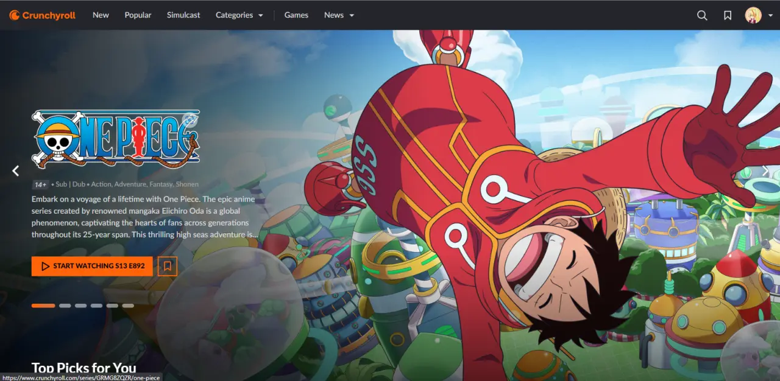Go to next carousel slide arrow
Image resolution: width=780 pixels, height=381 pixels.
(765, 171)
